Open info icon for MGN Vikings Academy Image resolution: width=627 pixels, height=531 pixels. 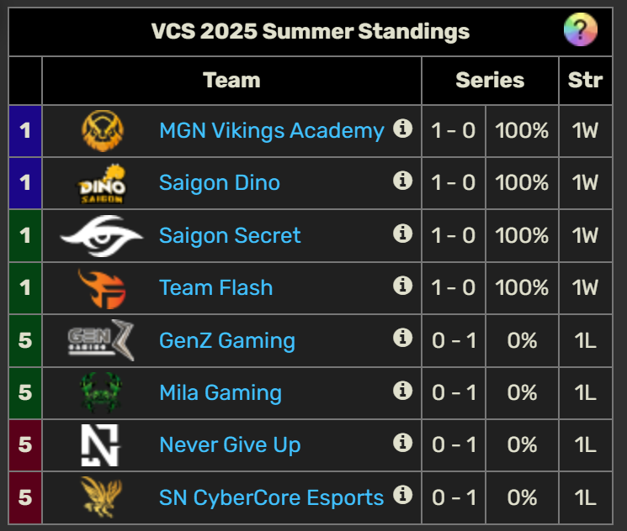tap(402, 129)
